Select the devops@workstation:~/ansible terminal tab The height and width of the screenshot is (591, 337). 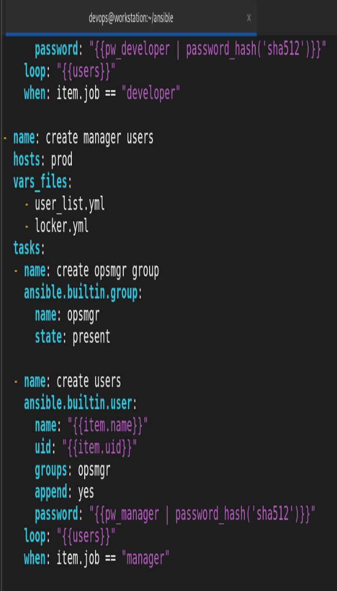(x=131, y=18)
